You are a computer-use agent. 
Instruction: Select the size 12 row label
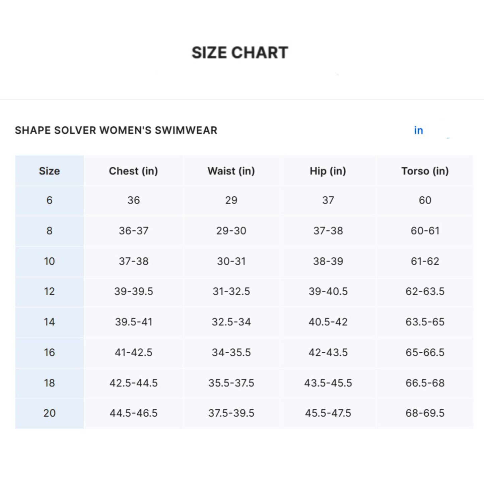[49, 291]
